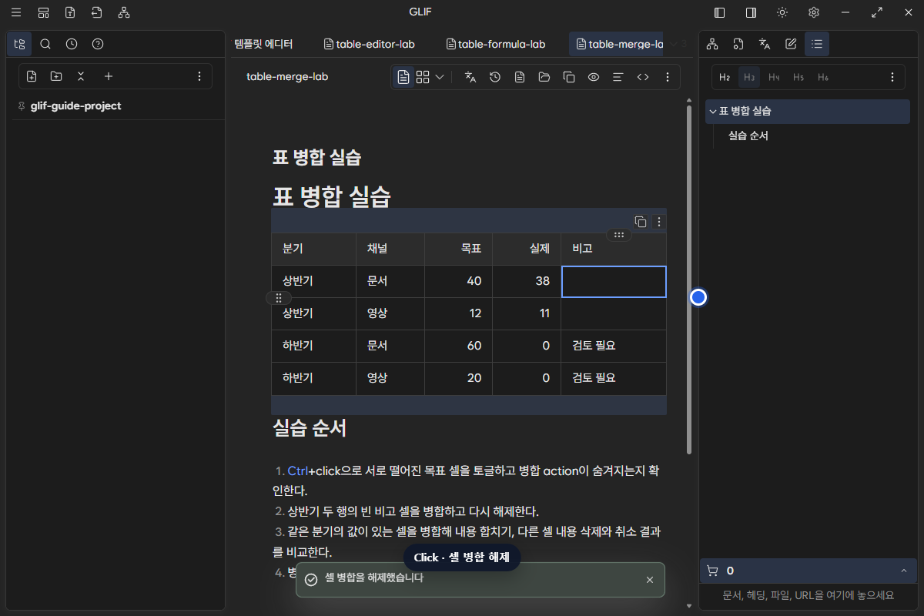The width and height of the screenshot is (924, 616).
Task: Collapse all tree items in sidebar
Action: pos(81,76)
